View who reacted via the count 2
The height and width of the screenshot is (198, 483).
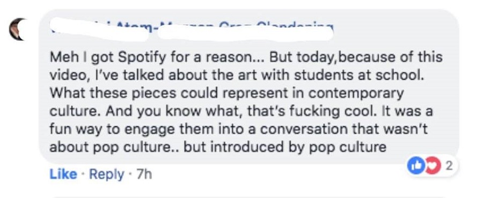point(449,166)
